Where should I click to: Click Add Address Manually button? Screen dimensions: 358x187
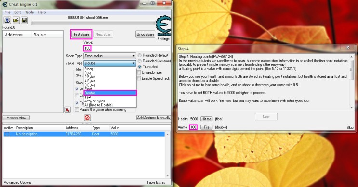pos(153,118)
